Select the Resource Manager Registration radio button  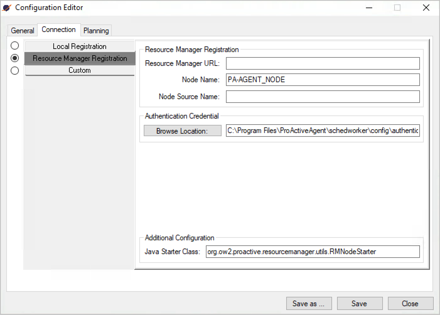[15, 58]
